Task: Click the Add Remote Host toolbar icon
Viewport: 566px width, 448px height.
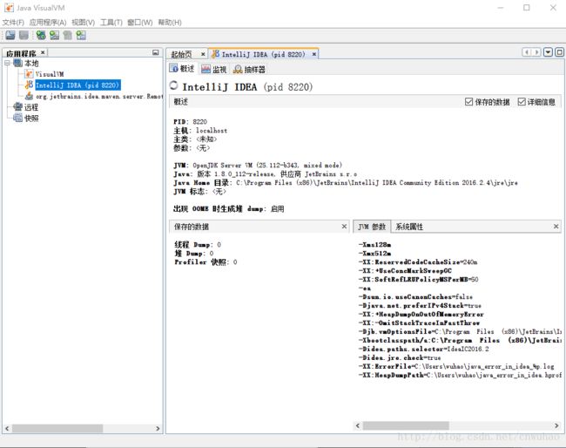Action: pyautogui.click(x=54, y=35)
